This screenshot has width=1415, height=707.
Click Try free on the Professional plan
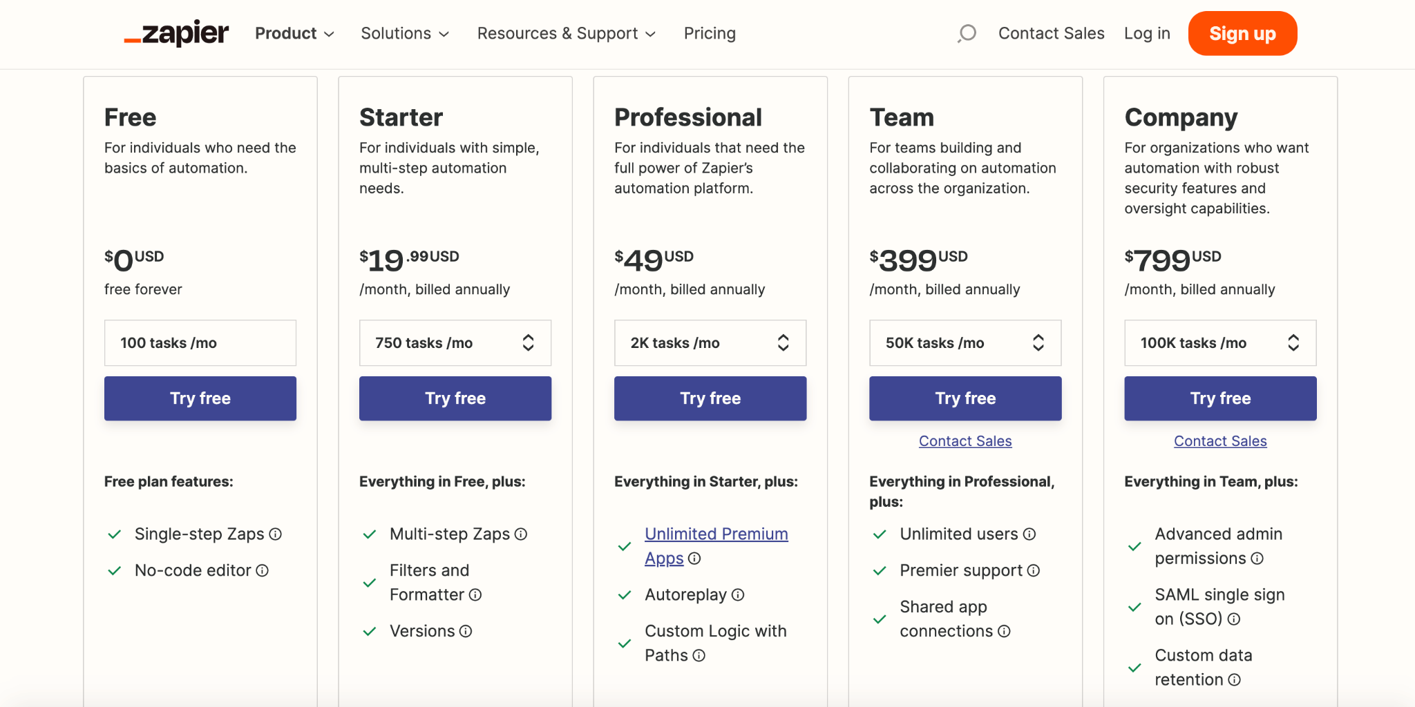point(710,398)
